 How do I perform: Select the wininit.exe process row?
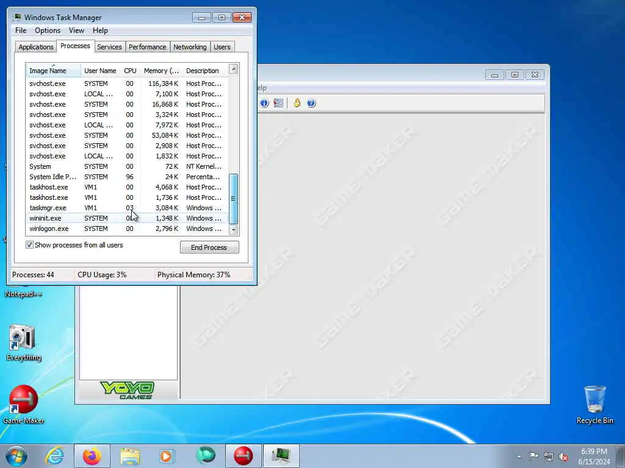127,218
